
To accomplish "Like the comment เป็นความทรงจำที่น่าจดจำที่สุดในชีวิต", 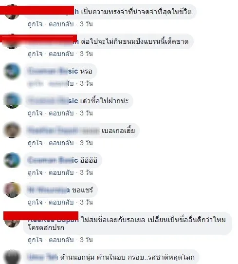I will pyautogui.click(x=35, y=24).
